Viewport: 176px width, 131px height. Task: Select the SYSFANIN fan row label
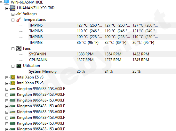click(x=37, y=54)
